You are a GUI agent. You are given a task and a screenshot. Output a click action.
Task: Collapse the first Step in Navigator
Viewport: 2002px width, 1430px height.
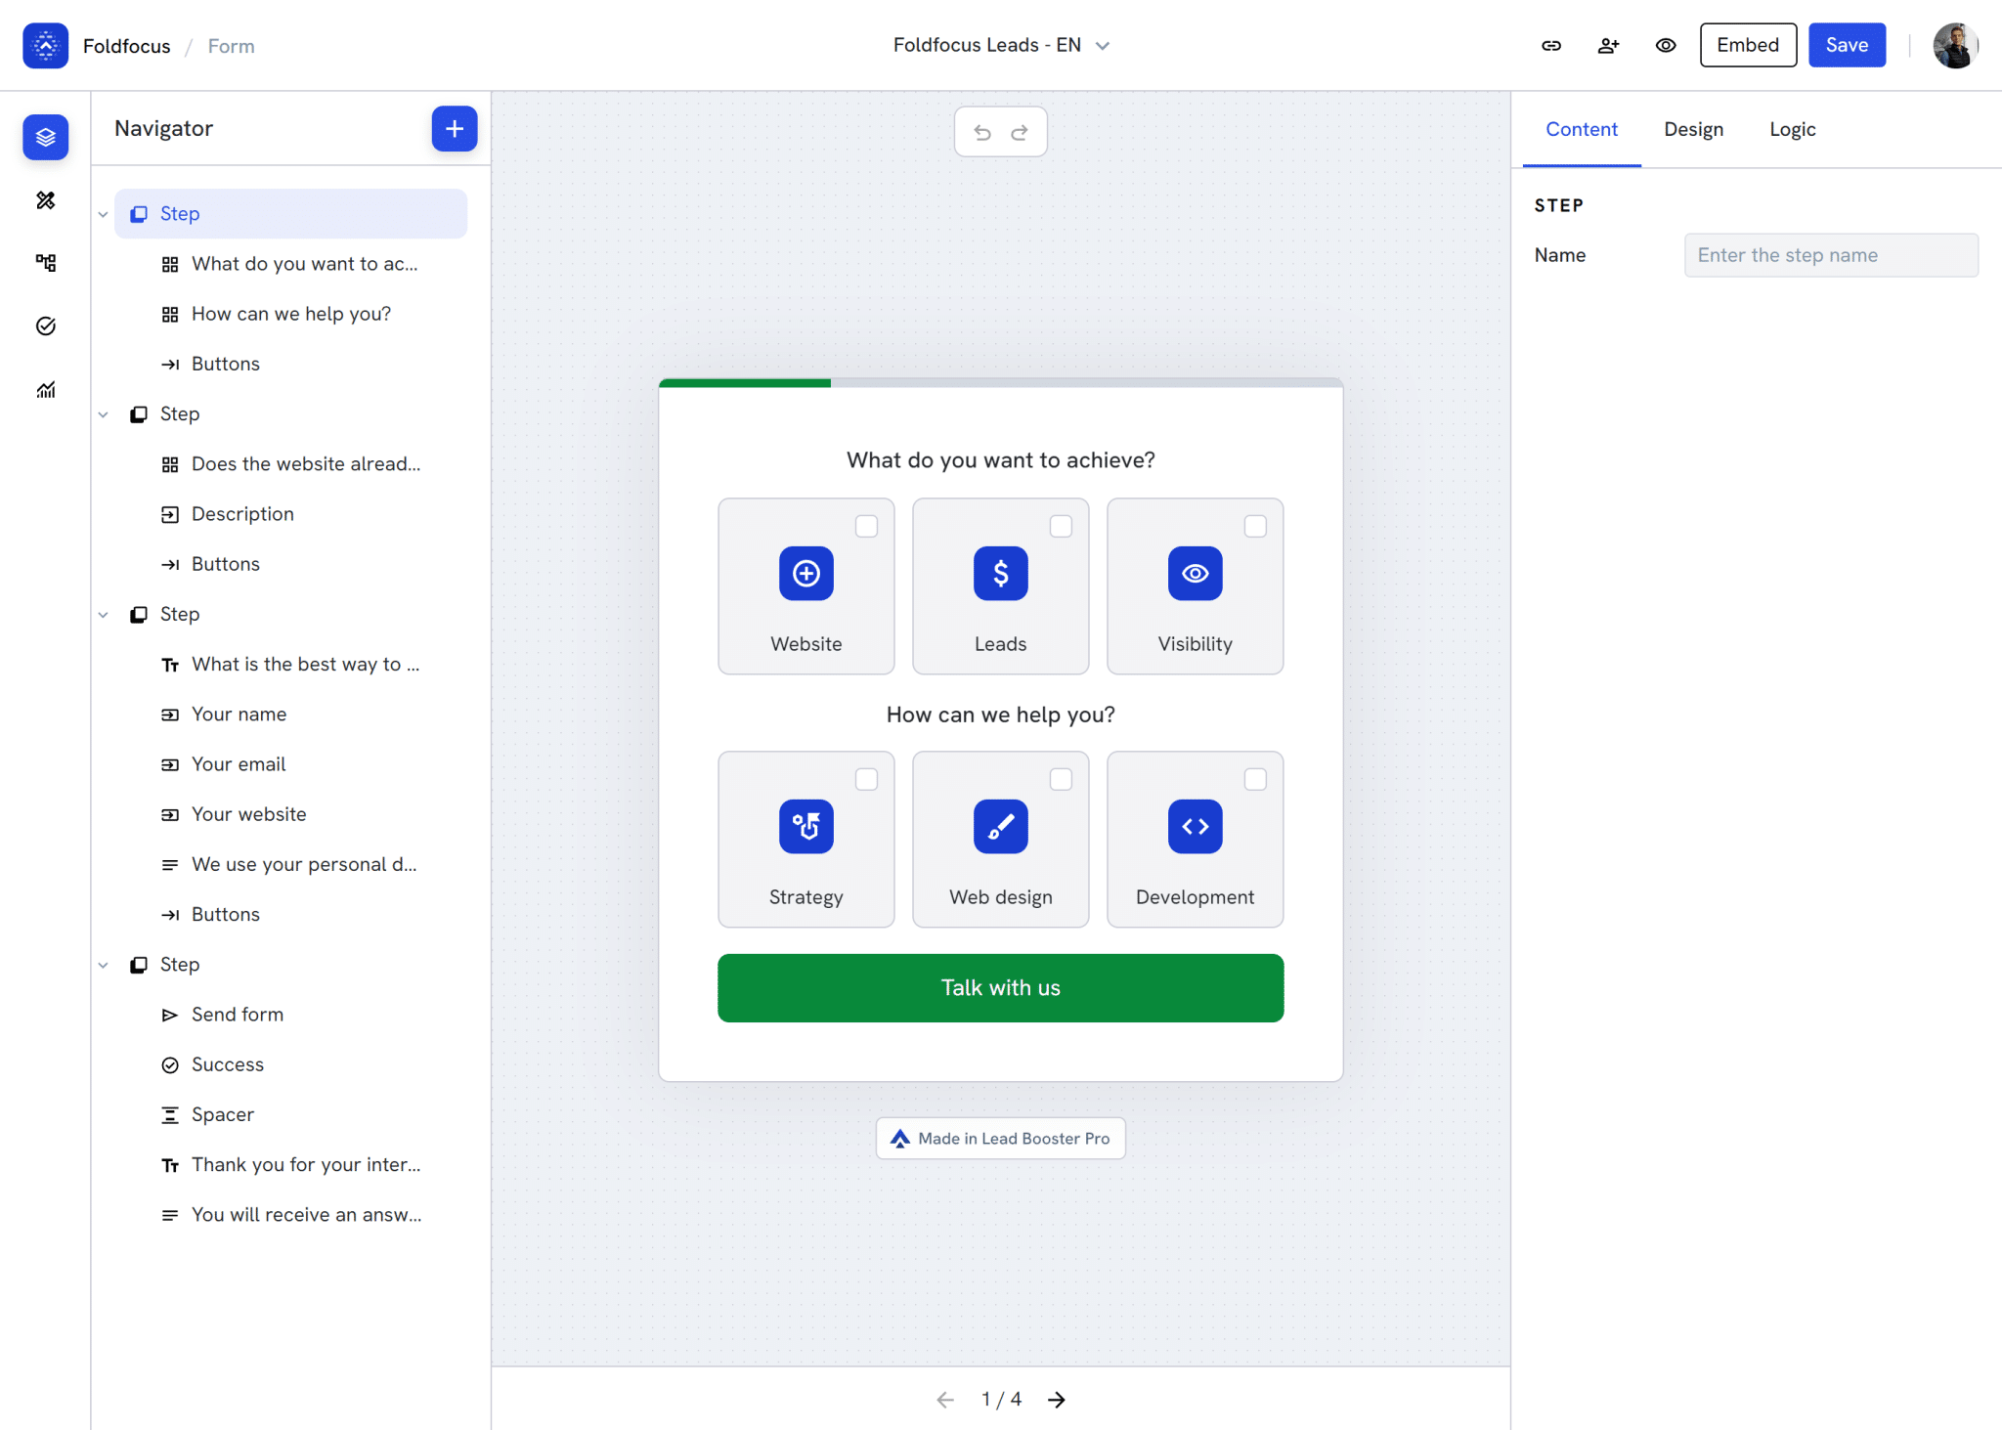click(x=103, y=214)
